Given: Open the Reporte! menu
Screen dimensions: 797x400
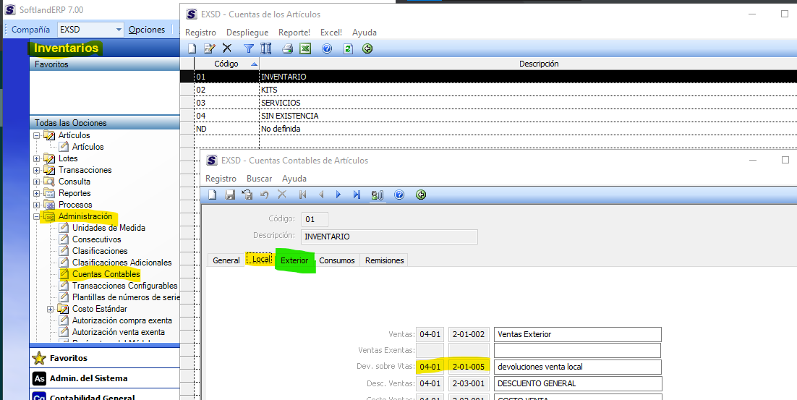Looking at the screenshot, I should 294,33.
